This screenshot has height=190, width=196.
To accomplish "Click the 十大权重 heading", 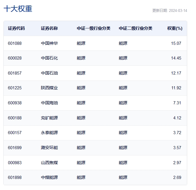I will point(18,9).
